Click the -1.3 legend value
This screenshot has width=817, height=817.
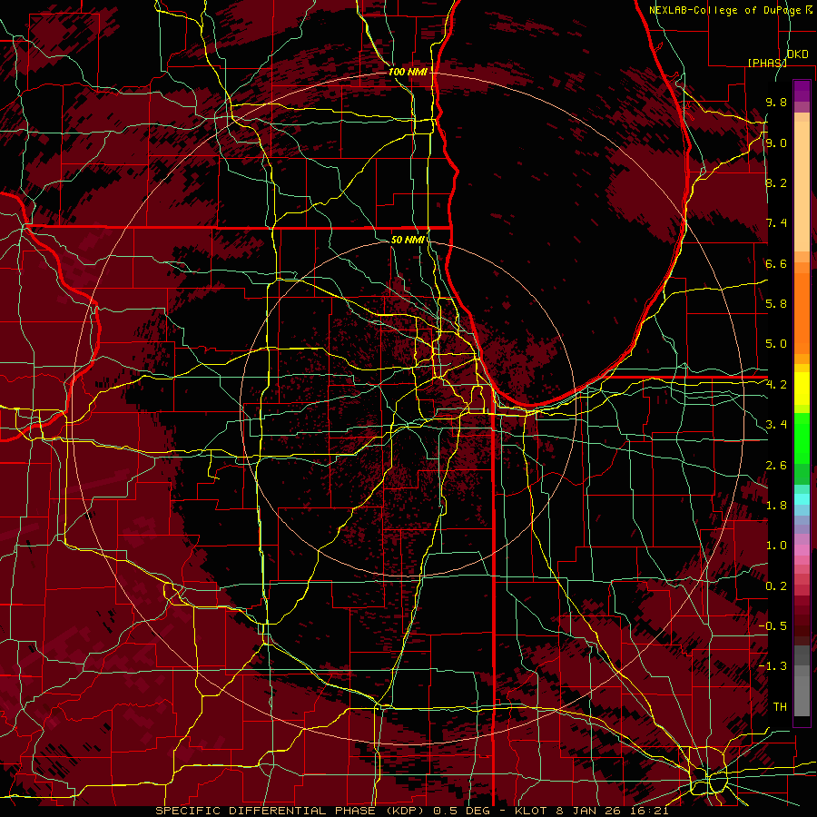(773, 666)
